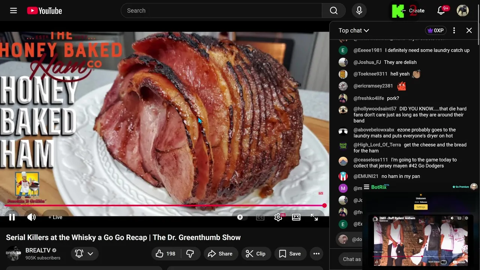Toggle captions in embedded DMX player
The image size is (480, 270).
459,218
